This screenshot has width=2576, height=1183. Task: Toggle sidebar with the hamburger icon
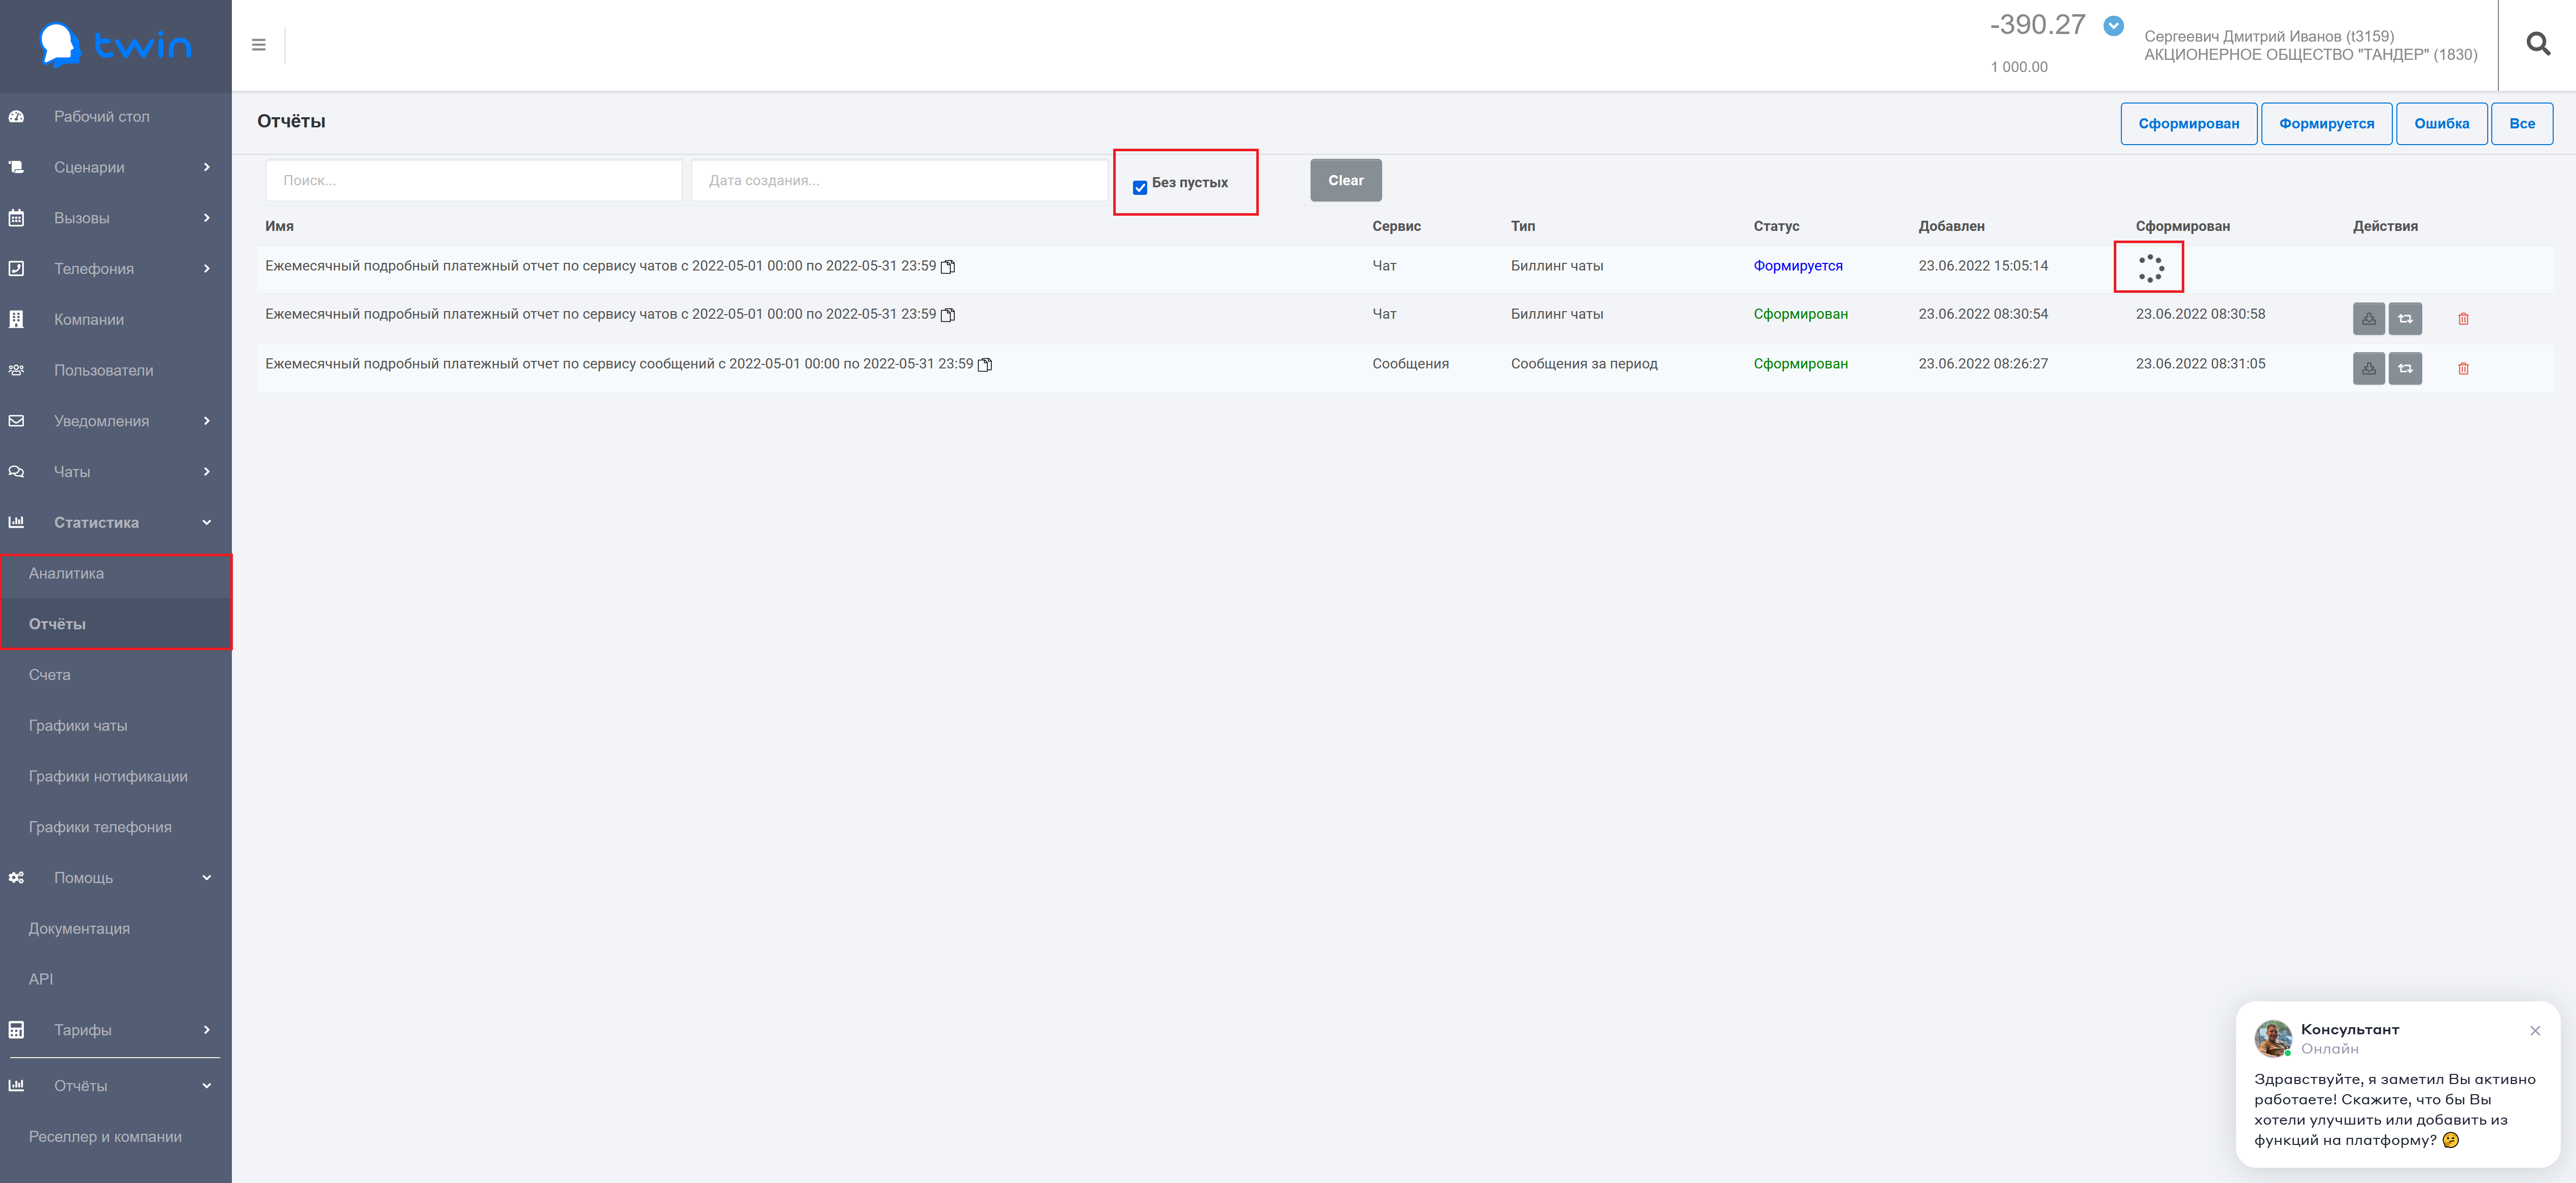[259, 45]
